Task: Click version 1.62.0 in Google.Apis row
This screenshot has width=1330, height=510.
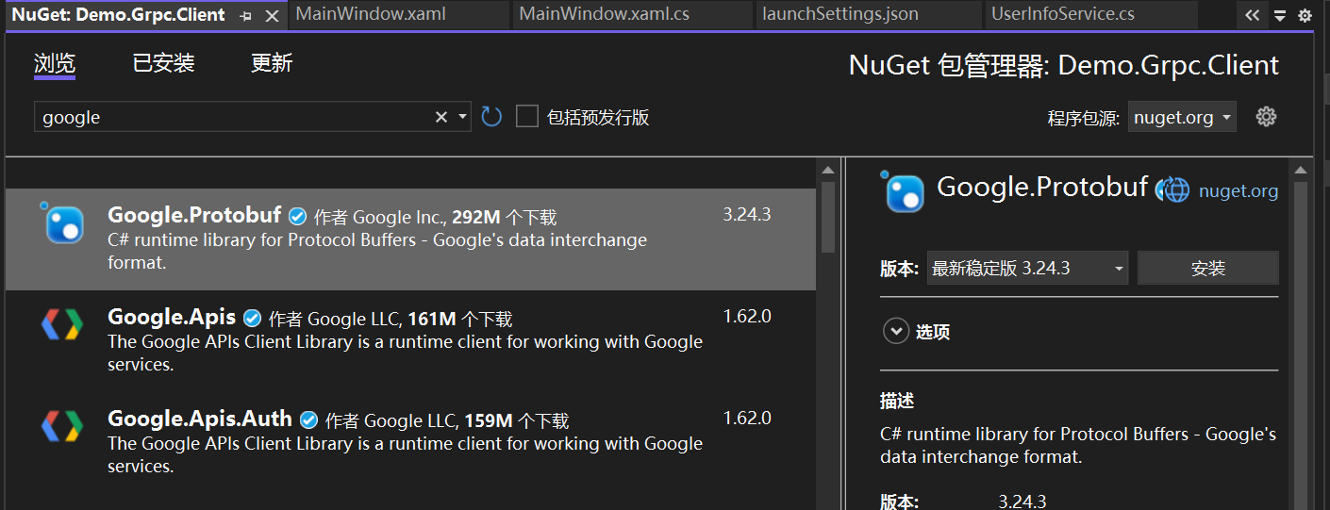Action: [x=747, y=317]
